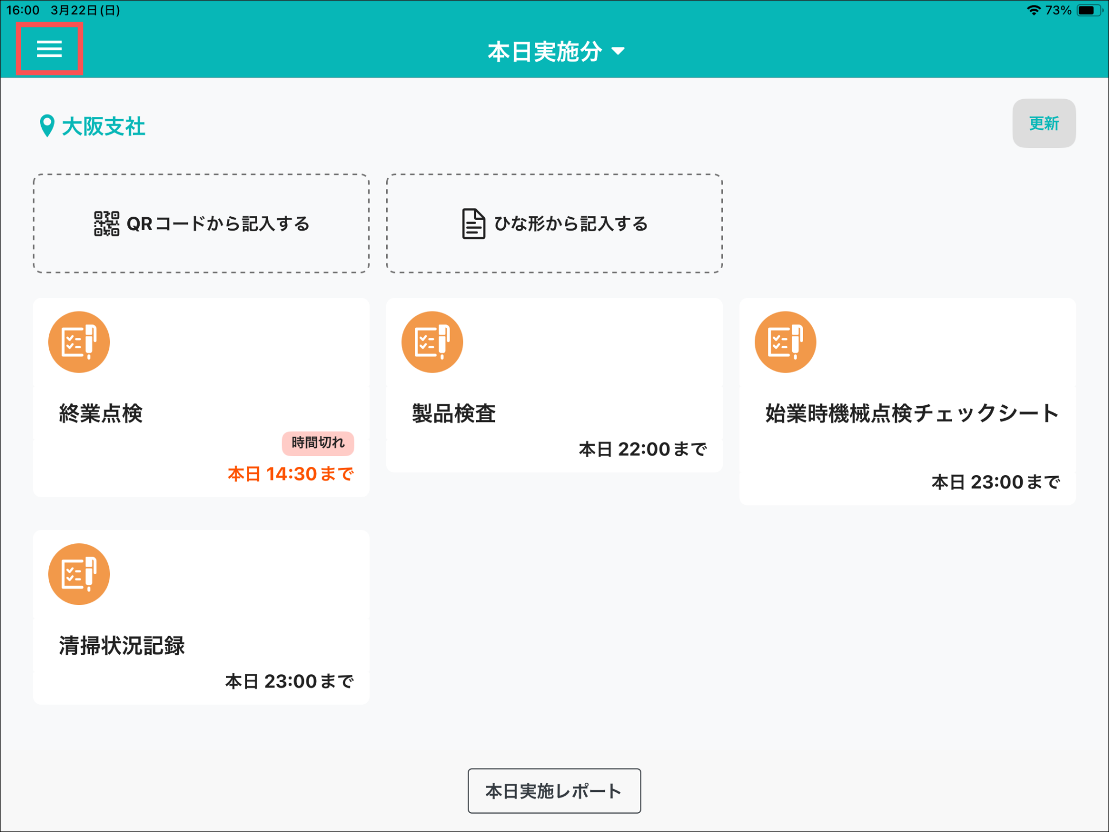
Task: Tap the 大阪支社 location label
Action: [103, 126]
